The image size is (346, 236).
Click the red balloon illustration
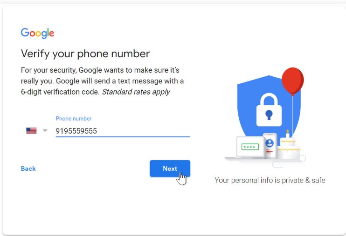292,81
